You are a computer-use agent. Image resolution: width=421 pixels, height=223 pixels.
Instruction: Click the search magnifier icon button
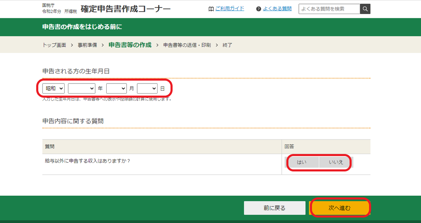tap(365, 9)
